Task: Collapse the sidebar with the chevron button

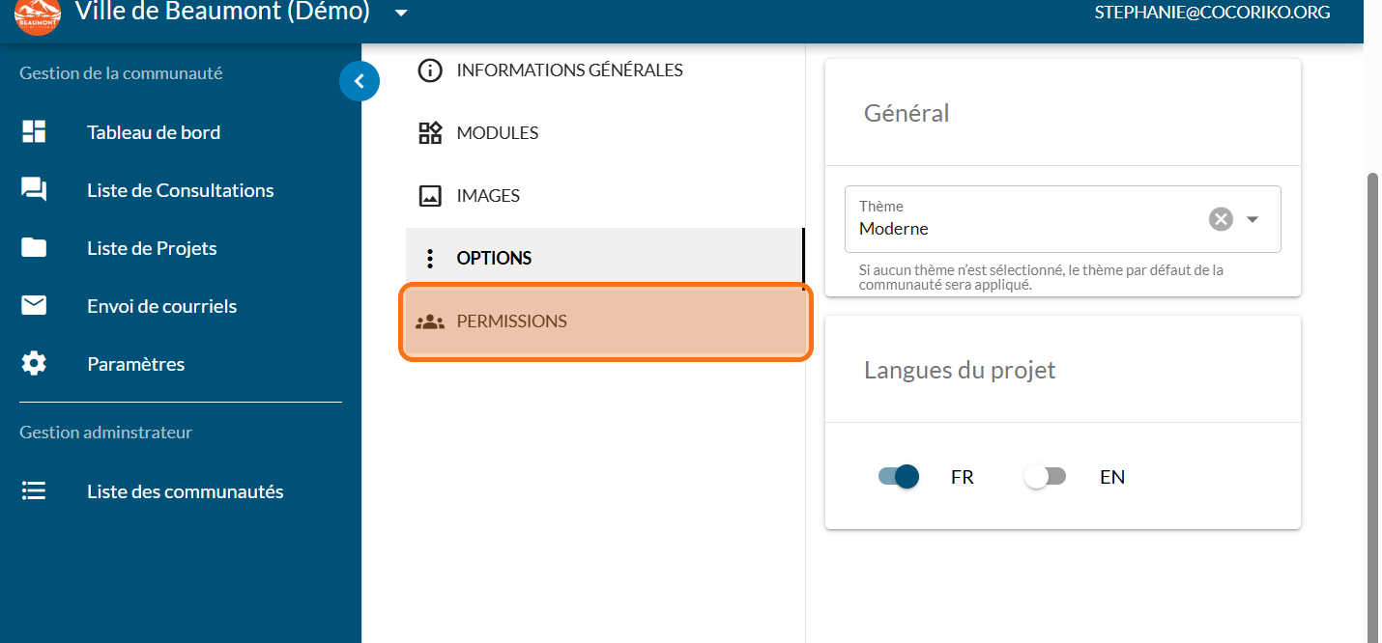Action: click(360, 82)
